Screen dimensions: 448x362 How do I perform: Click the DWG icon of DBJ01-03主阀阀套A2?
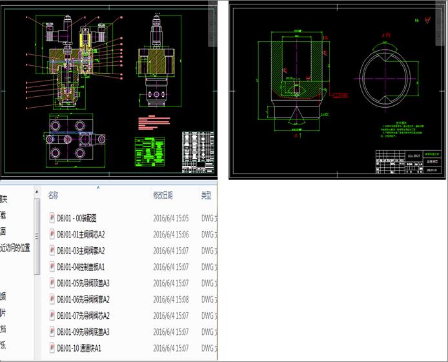[52, 250]
